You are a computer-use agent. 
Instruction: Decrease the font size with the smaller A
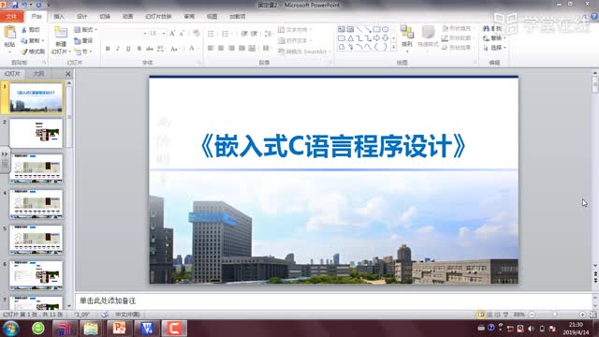click(183, 34)
